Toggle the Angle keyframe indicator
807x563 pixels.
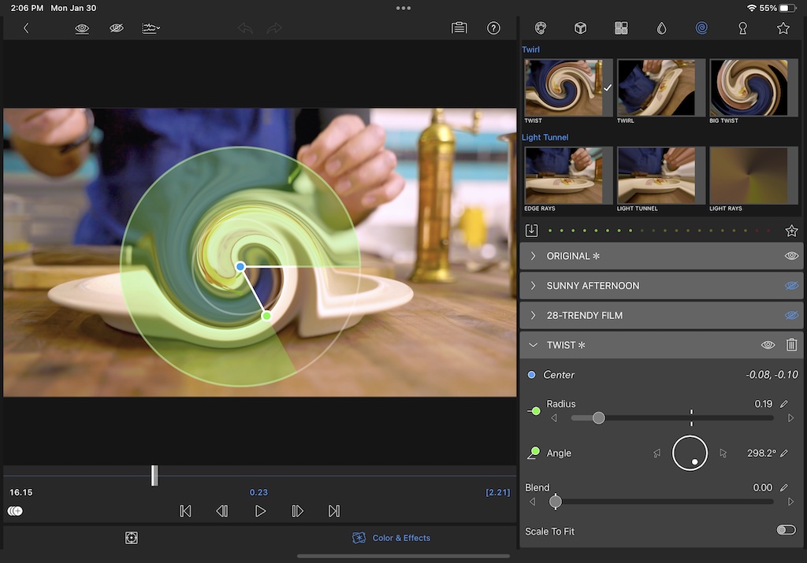click(x=534, y=453)
